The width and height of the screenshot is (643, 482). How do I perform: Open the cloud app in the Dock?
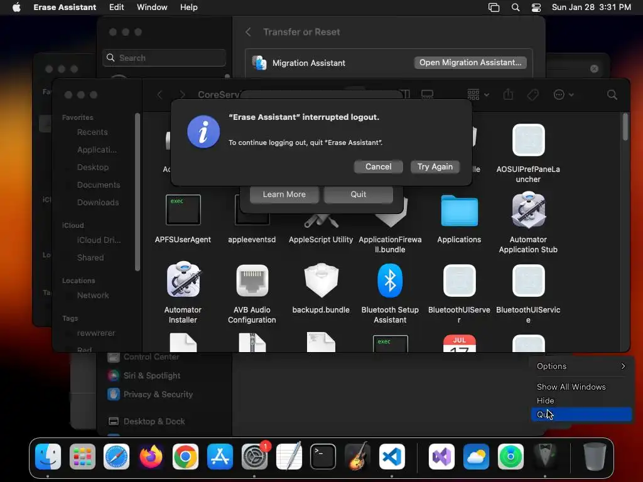[x=476, y=456]
